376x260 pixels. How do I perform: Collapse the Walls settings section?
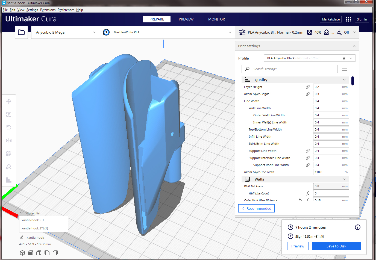pyautogui.click(x=295, y=179)
